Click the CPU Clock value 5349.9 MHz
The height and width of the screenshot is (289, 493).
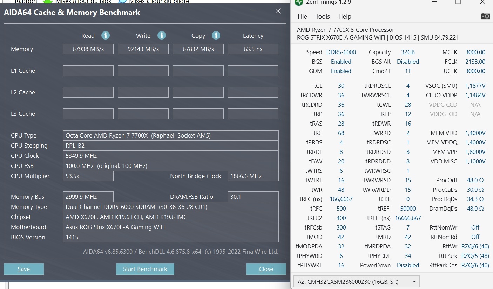point(170,156)
